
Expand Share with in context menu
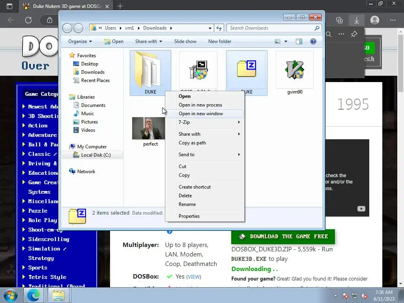click(x=205, y=134)
